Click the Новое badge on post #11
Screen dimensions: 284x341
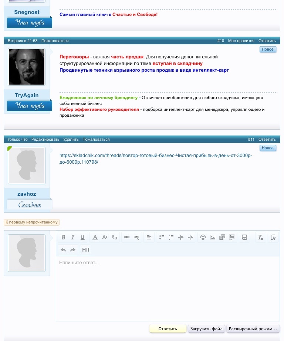tap(268, 148)
